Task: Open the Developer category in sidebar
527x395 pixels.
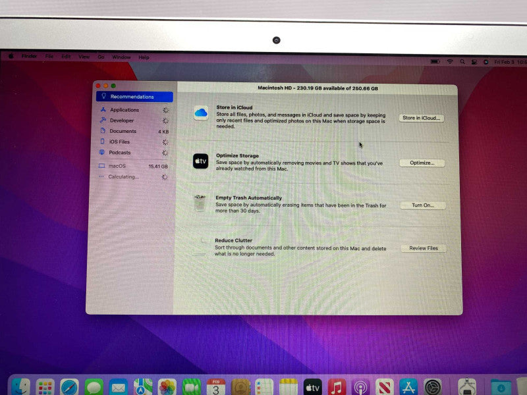Action: 134,120
